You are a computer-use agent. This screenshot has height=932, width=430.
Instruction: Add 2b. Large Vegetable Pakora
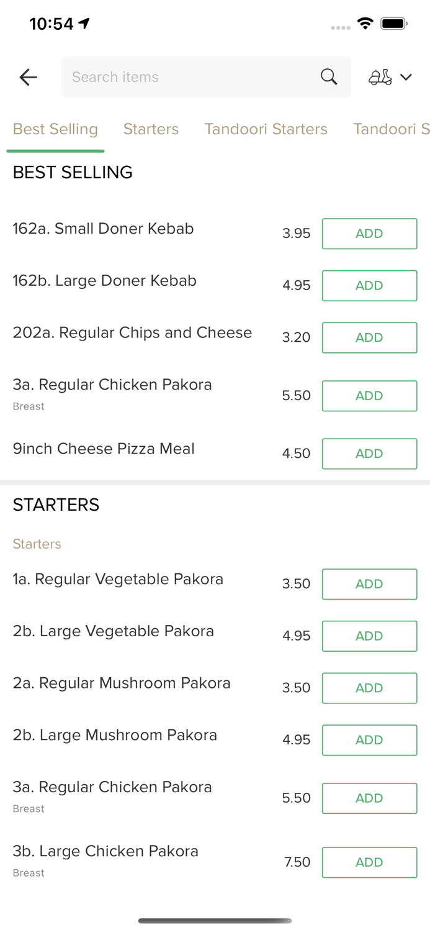point(369,636)
